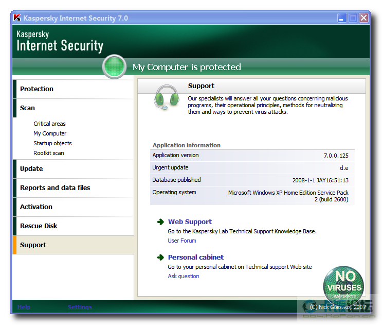Minimize the Kaspersky window
Screen dimensions: 382x325
click(342, 18)
